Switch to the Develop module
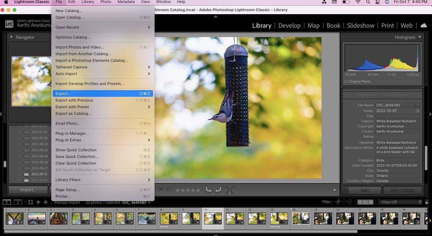Viewport: 432px width, 236px height. (x=289, y=26)
